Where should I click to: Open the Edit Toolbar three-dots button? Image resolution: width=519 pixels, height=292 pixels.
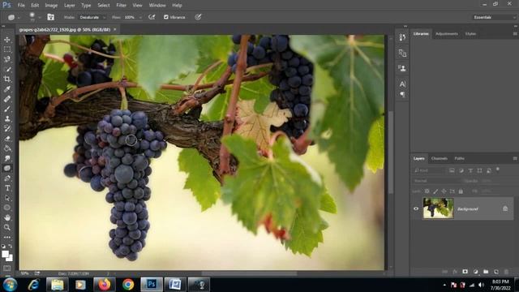[7, 238]
